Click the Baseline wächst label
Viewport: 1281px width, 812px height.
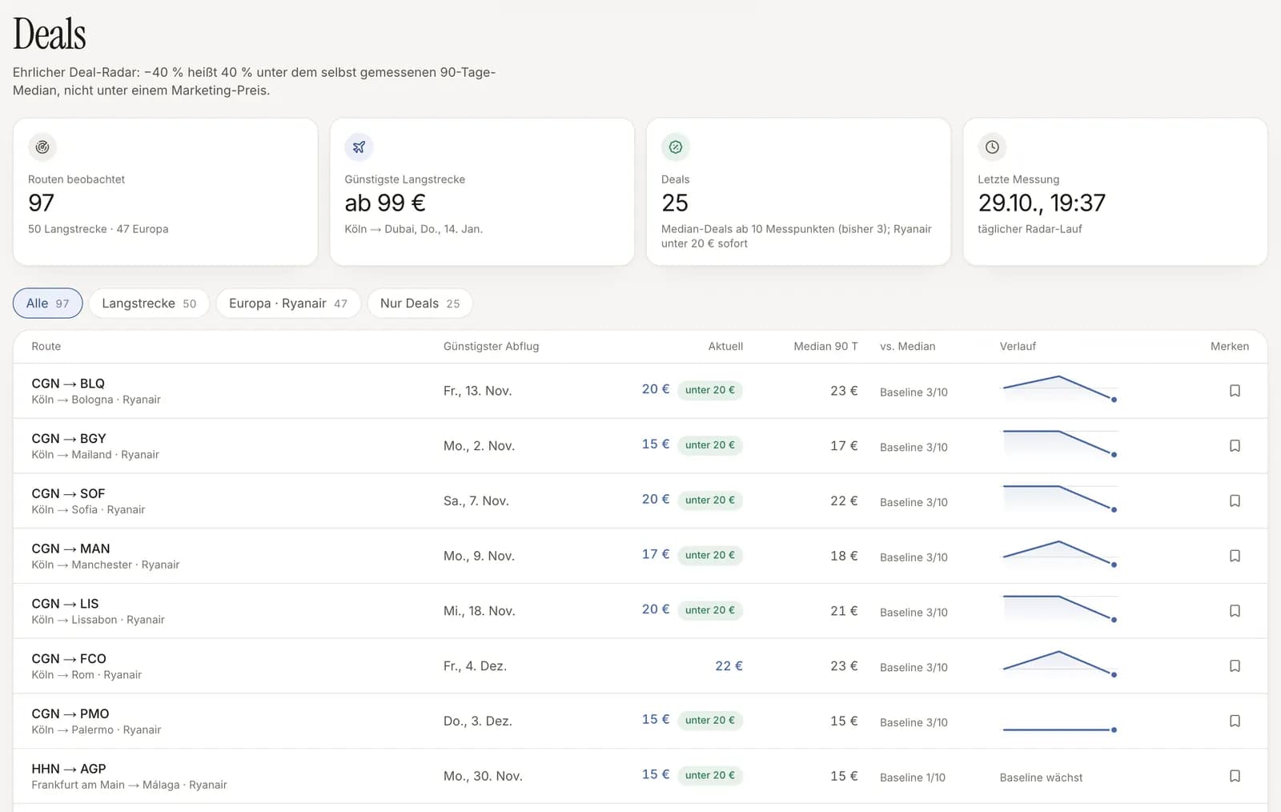(1041, 778)
